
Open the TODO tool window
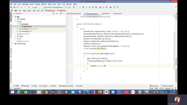click(16, 86)
